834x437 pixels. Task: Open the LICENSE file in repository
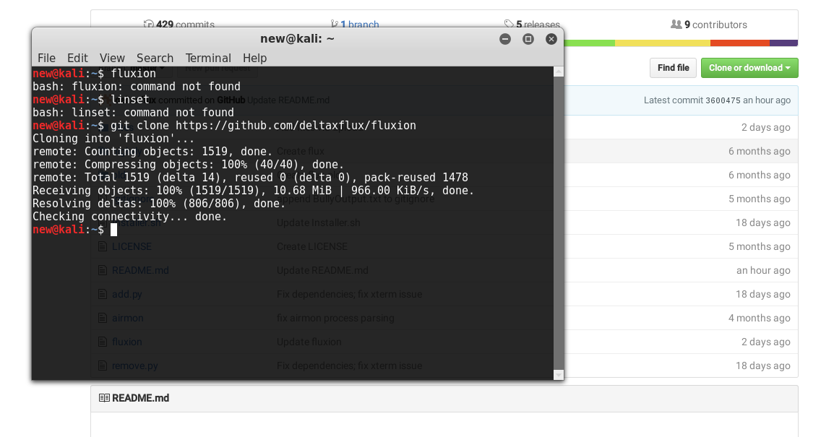[x=132, y=247]
